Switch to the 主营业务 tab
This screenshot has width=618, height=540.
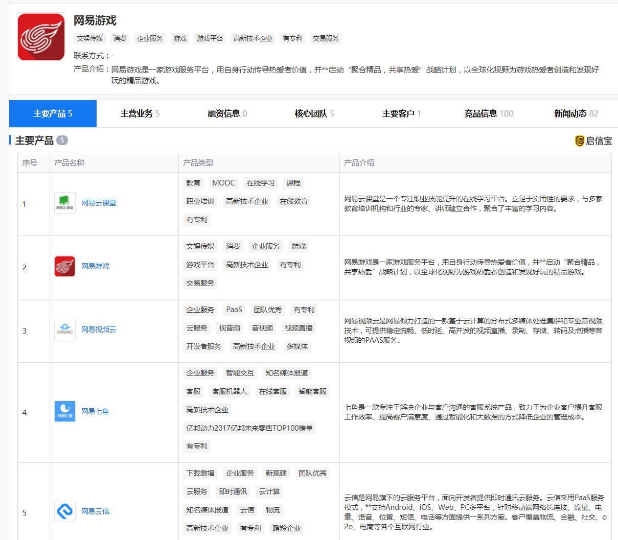point(140,113)
